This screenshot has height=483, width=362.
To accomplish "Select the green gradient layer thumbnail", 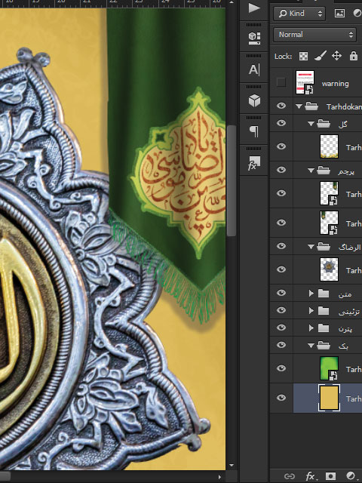I will (x=329, y=368).
